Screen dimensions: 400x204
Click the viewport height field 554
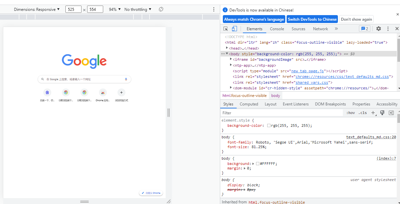click(95, 10)
